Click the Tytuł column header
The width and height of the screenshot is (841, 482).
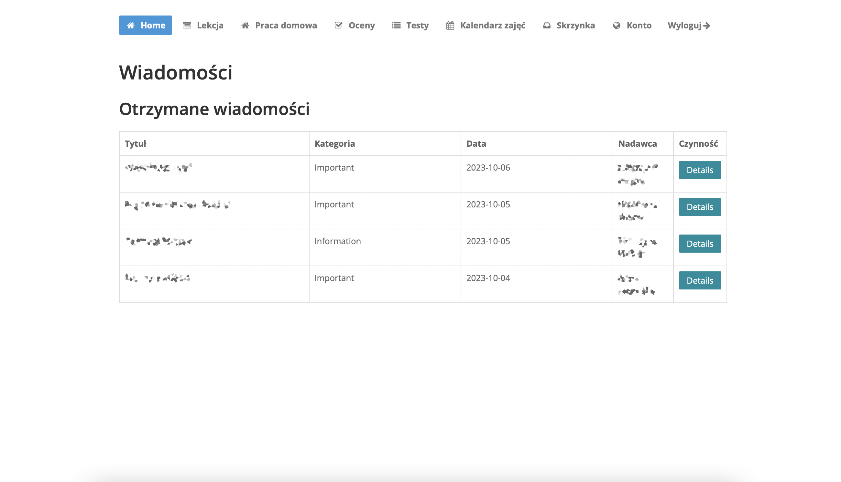pyautogui.click(x=136, y=144)
